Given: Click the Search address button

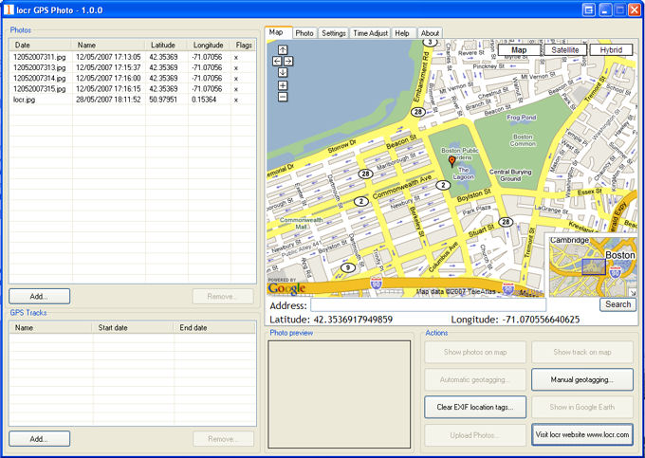Looking at the screenshot, I should click(617, 304).
